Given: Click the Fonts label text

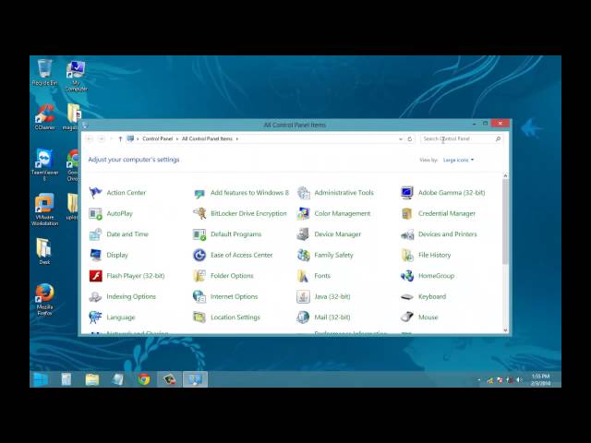Looking at the screenshot, I should point(322,276).
